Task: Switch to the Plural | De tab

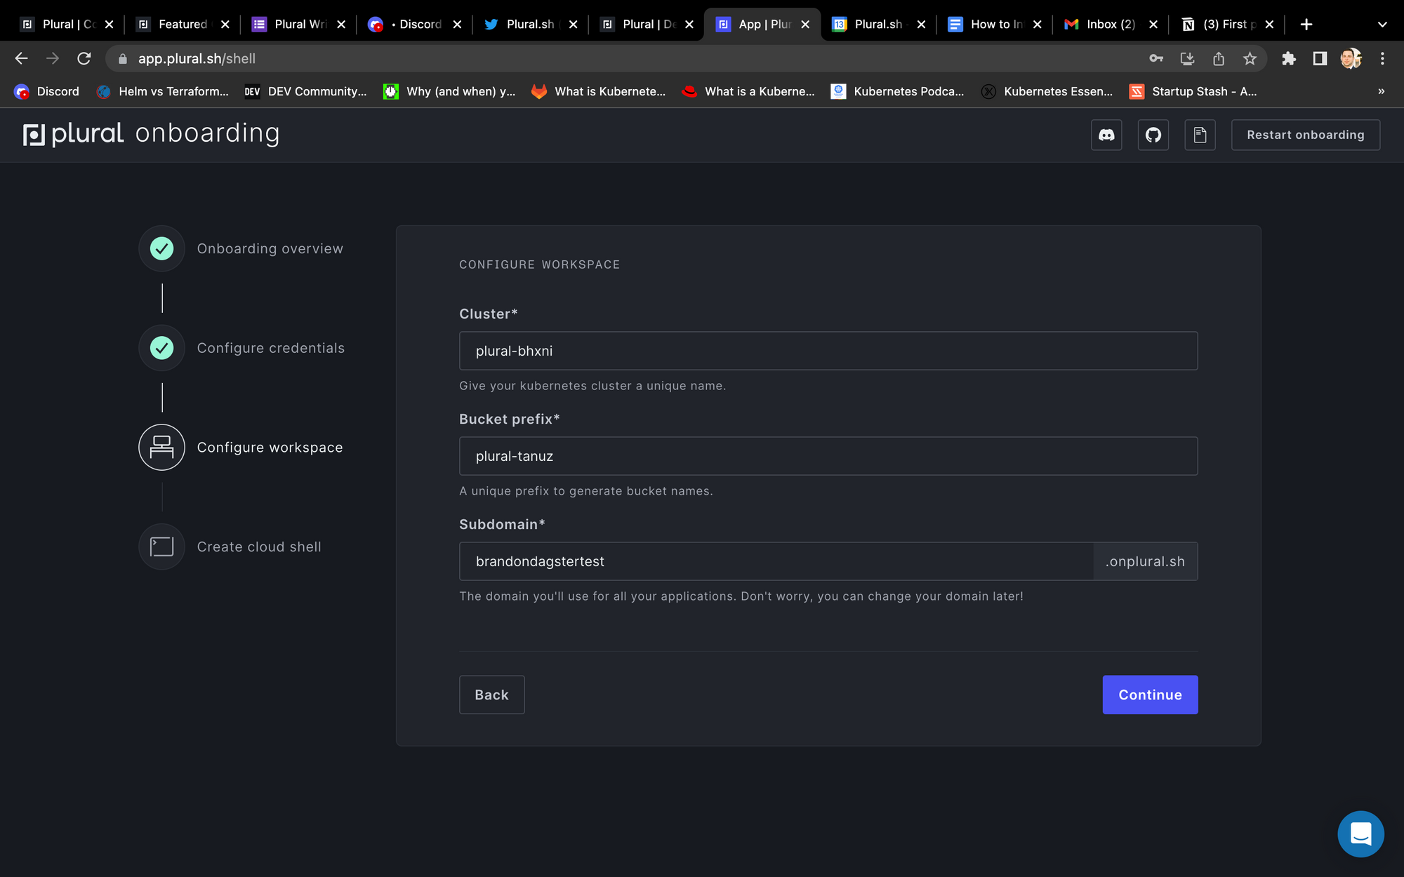Action: click(647, 25)
